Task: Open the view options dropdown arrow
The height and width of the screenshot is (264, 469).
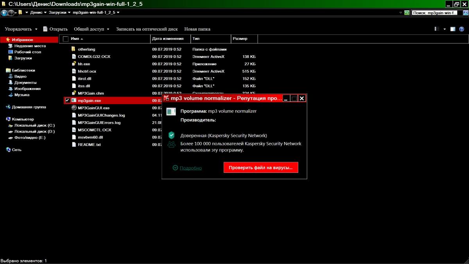Action: pos(444,29)
